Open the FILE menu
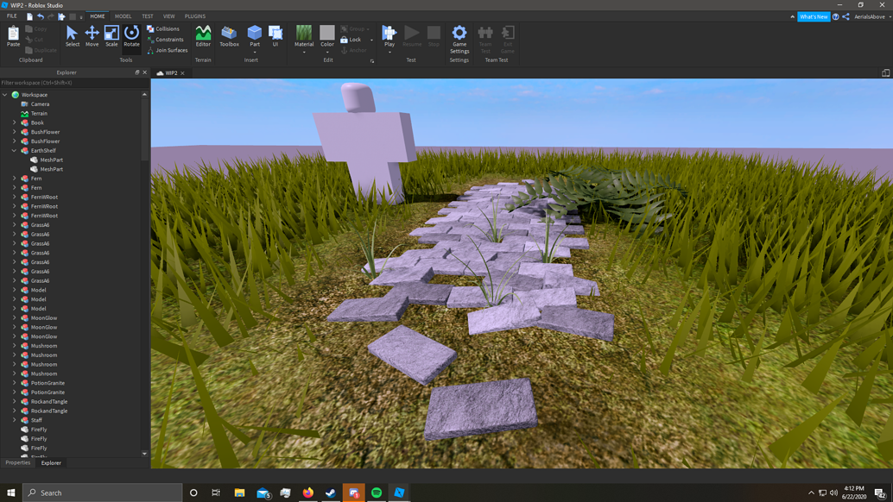Viewport: 893px width, 502px height. pyautogui.click(x=11, y=16)
